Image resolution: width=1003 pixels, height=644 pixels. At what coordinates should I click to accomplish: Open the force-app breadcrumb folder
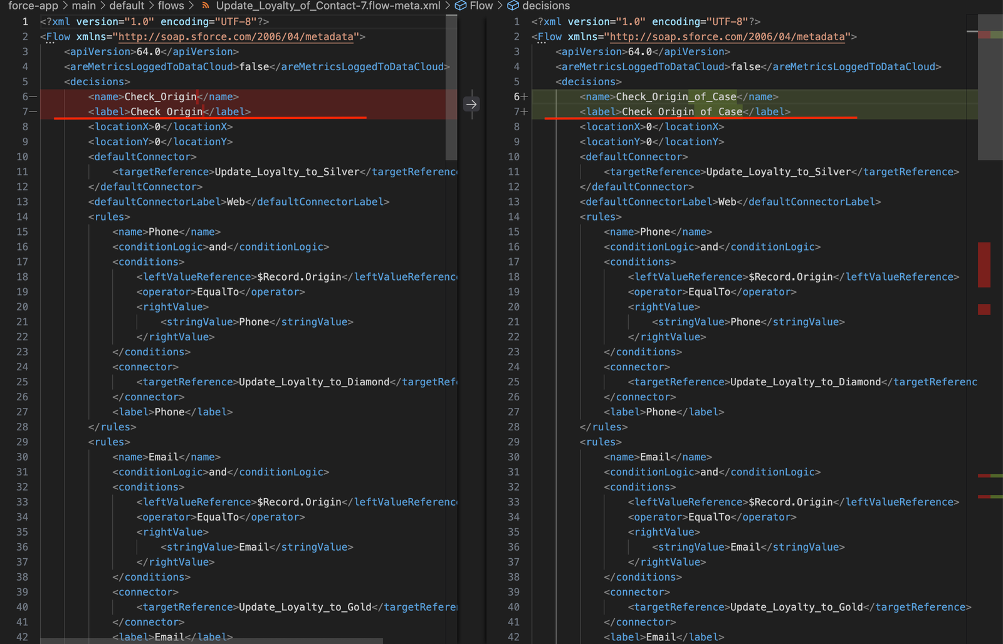[33, 6]
